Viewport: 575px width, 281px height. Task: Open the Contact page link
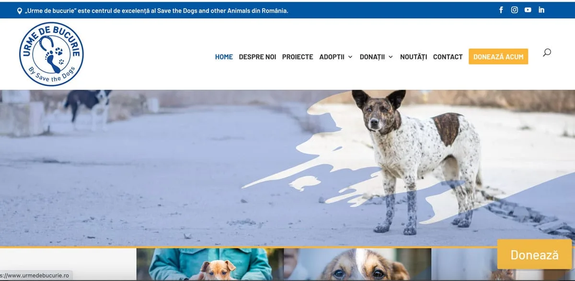(x=448, y=56)
